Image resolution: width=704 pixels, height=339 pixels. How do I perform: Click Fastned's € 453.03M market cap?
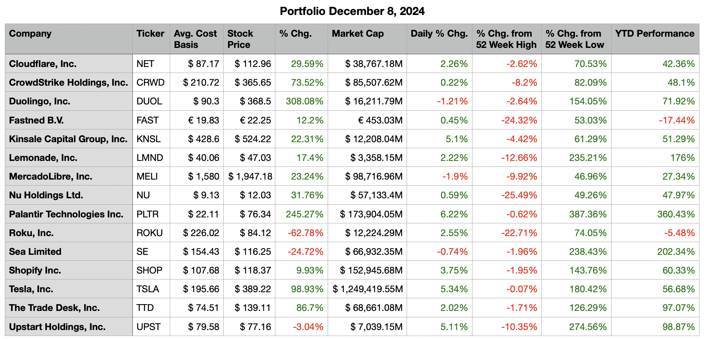click(x=380, y=120)
